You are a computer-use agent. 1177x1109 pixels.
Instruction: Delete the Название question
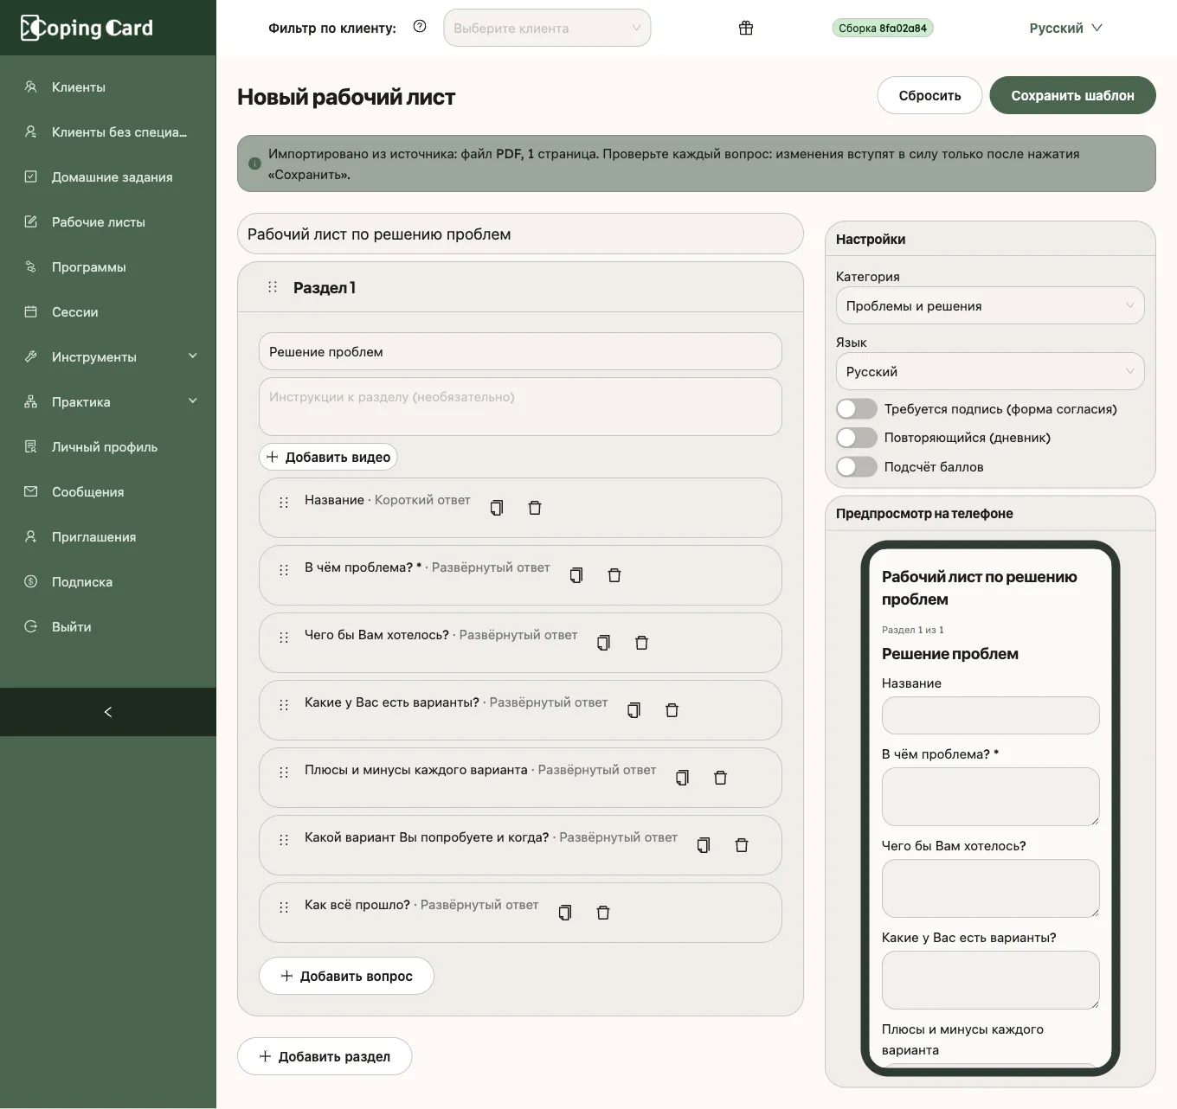pyautogui.click(x=535, y=508)
